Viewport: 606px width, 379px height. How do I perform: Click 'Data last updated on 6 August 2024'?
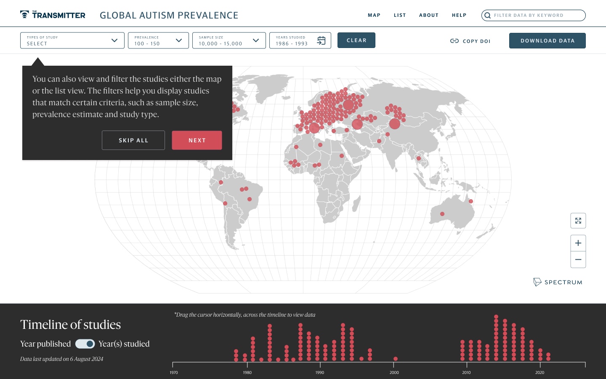click(x=61, y=359)
